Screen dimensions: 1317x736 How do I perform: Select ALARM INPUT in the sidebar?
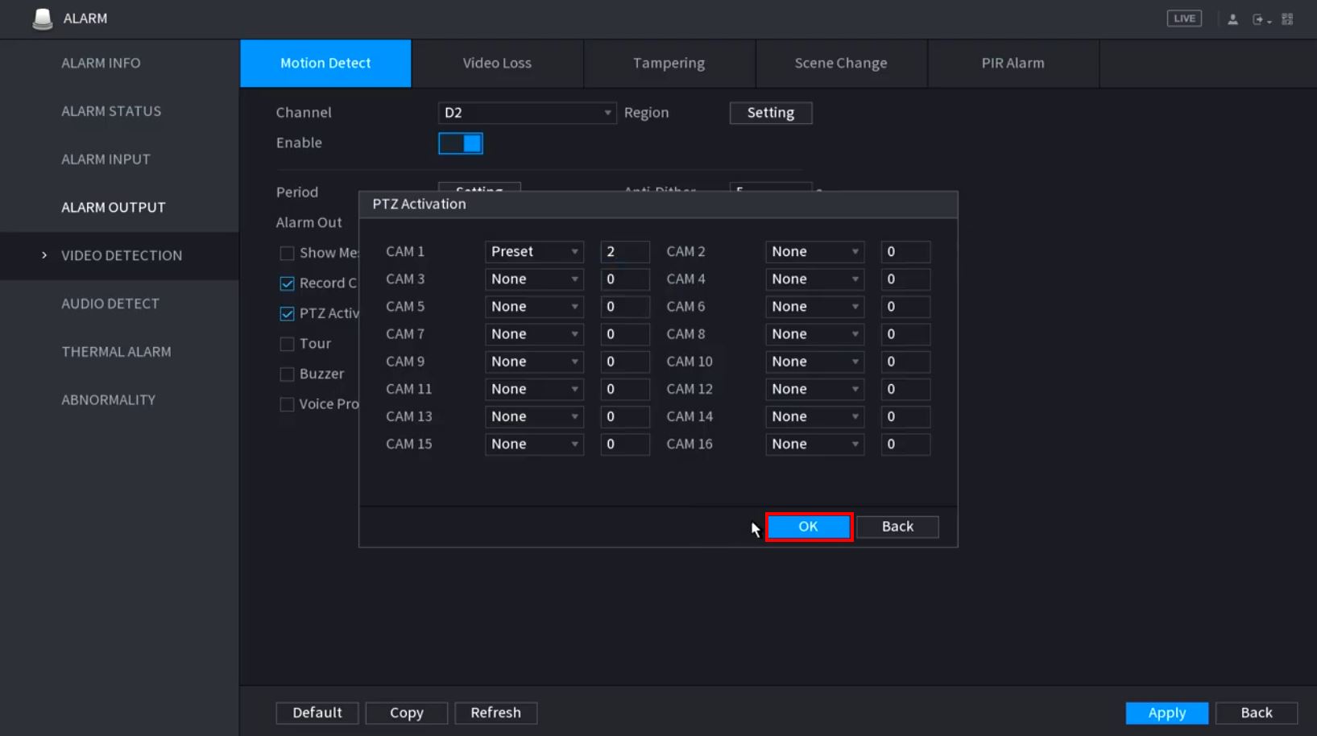point(106,159)
